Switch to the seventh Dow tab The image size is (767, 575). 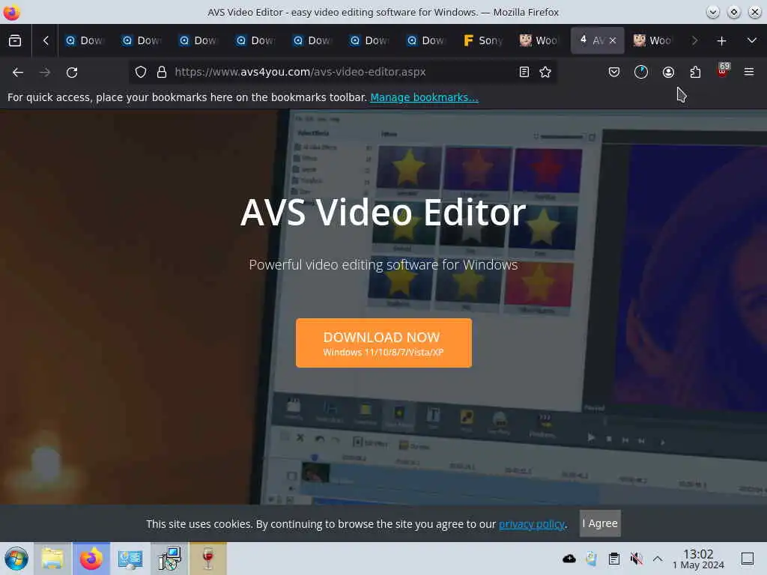(x=426, y=40)
